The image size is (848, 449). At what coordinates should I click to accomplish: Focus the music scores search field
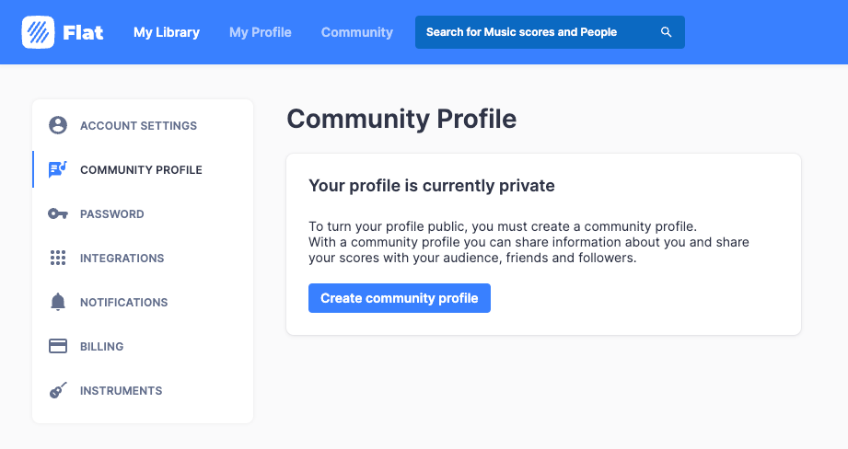(x=550, y=32)
